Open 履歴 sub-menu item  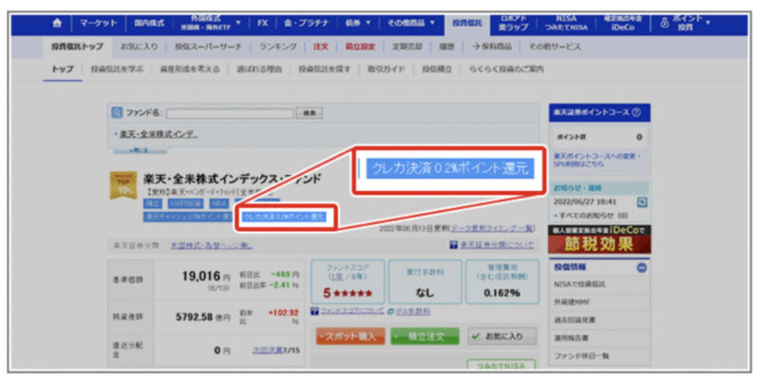pos(446,47)
